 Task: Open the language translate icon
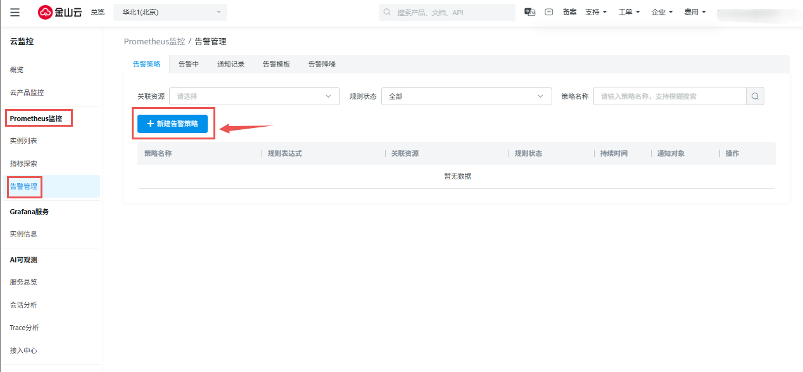coord(530,12)
